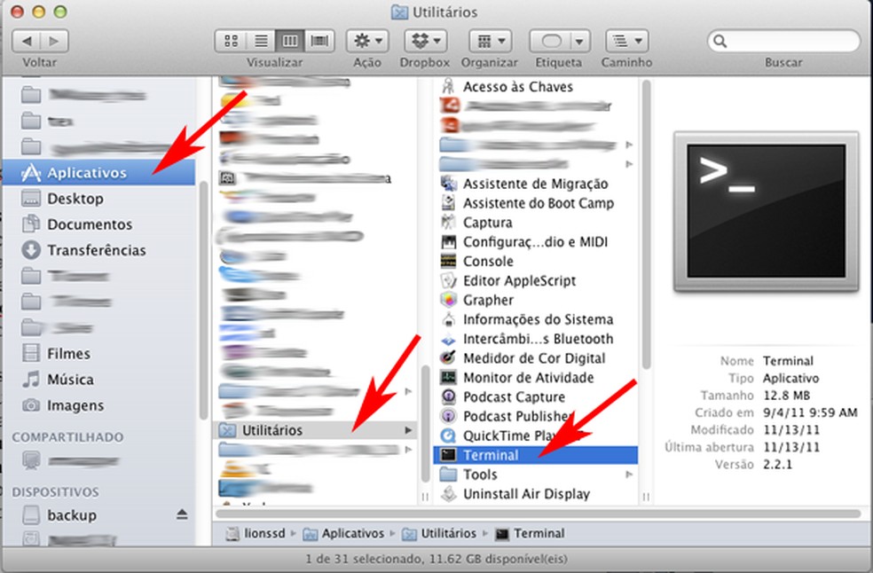Select Imagens in the sidebar
The image size is (873, 573).
coord(99,405)
